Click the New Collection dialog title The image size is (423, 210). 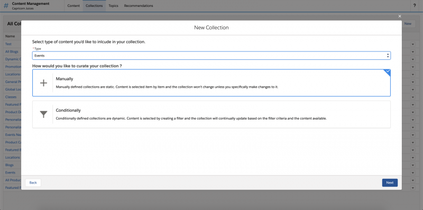click(x=211, y=28)
